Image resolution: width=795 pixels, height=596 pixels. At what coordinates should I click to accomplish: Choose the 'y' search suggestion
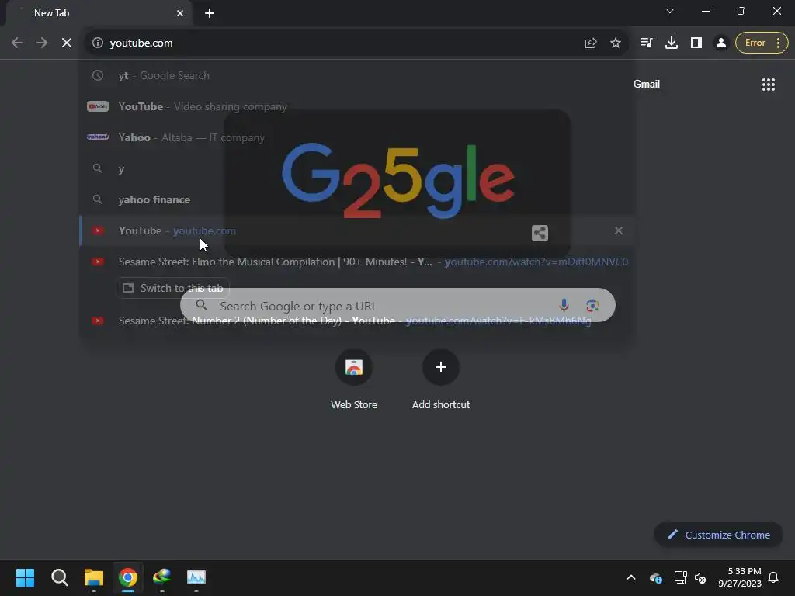click(356, 168)
